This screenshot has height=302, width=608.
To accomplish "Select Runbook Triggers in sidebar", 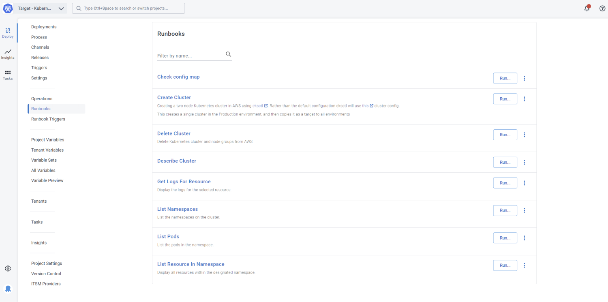I will pos(48,119).
